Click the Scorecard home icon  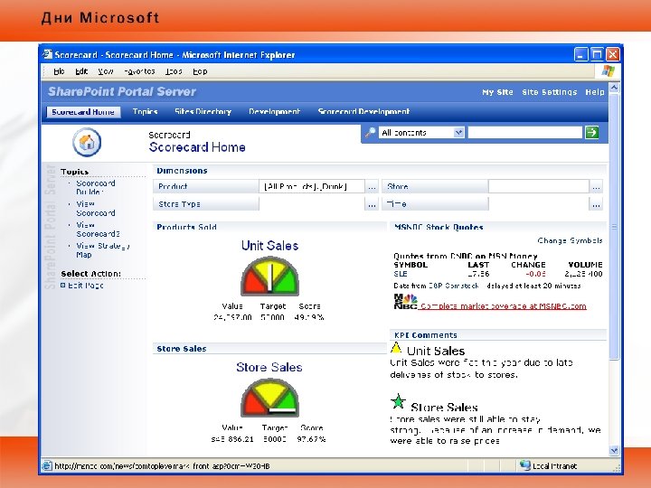click(87, 143)
